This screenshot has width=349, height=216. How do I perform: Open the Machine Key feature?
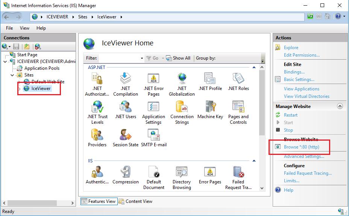click(x=210, y=110)
